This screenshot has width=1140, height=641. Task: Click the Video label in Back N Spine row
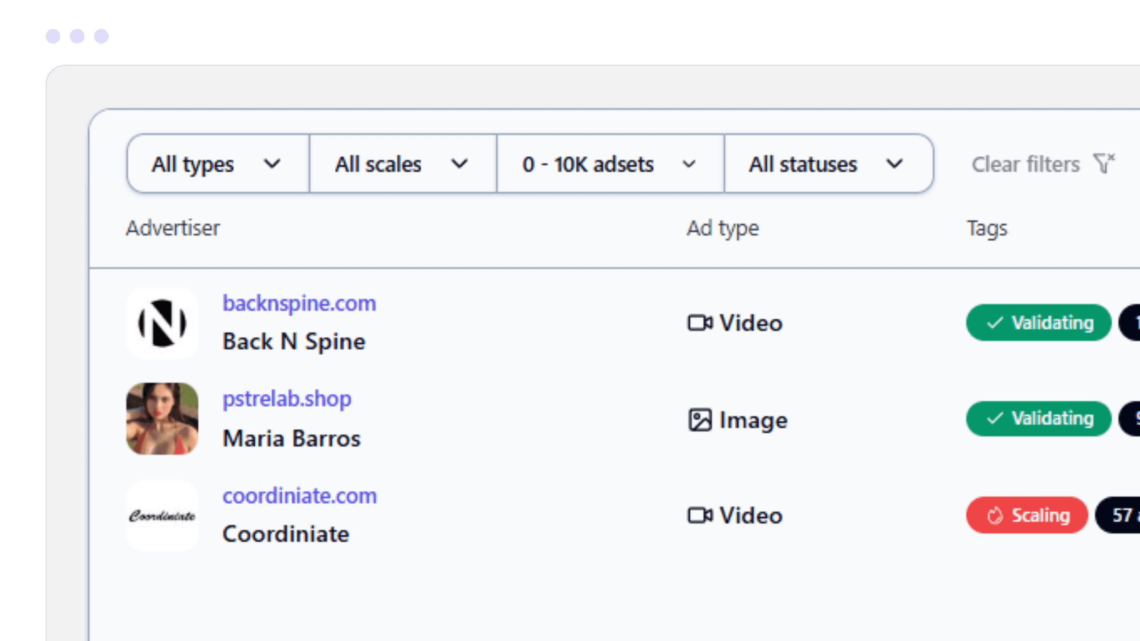click(x=751, y=323)
